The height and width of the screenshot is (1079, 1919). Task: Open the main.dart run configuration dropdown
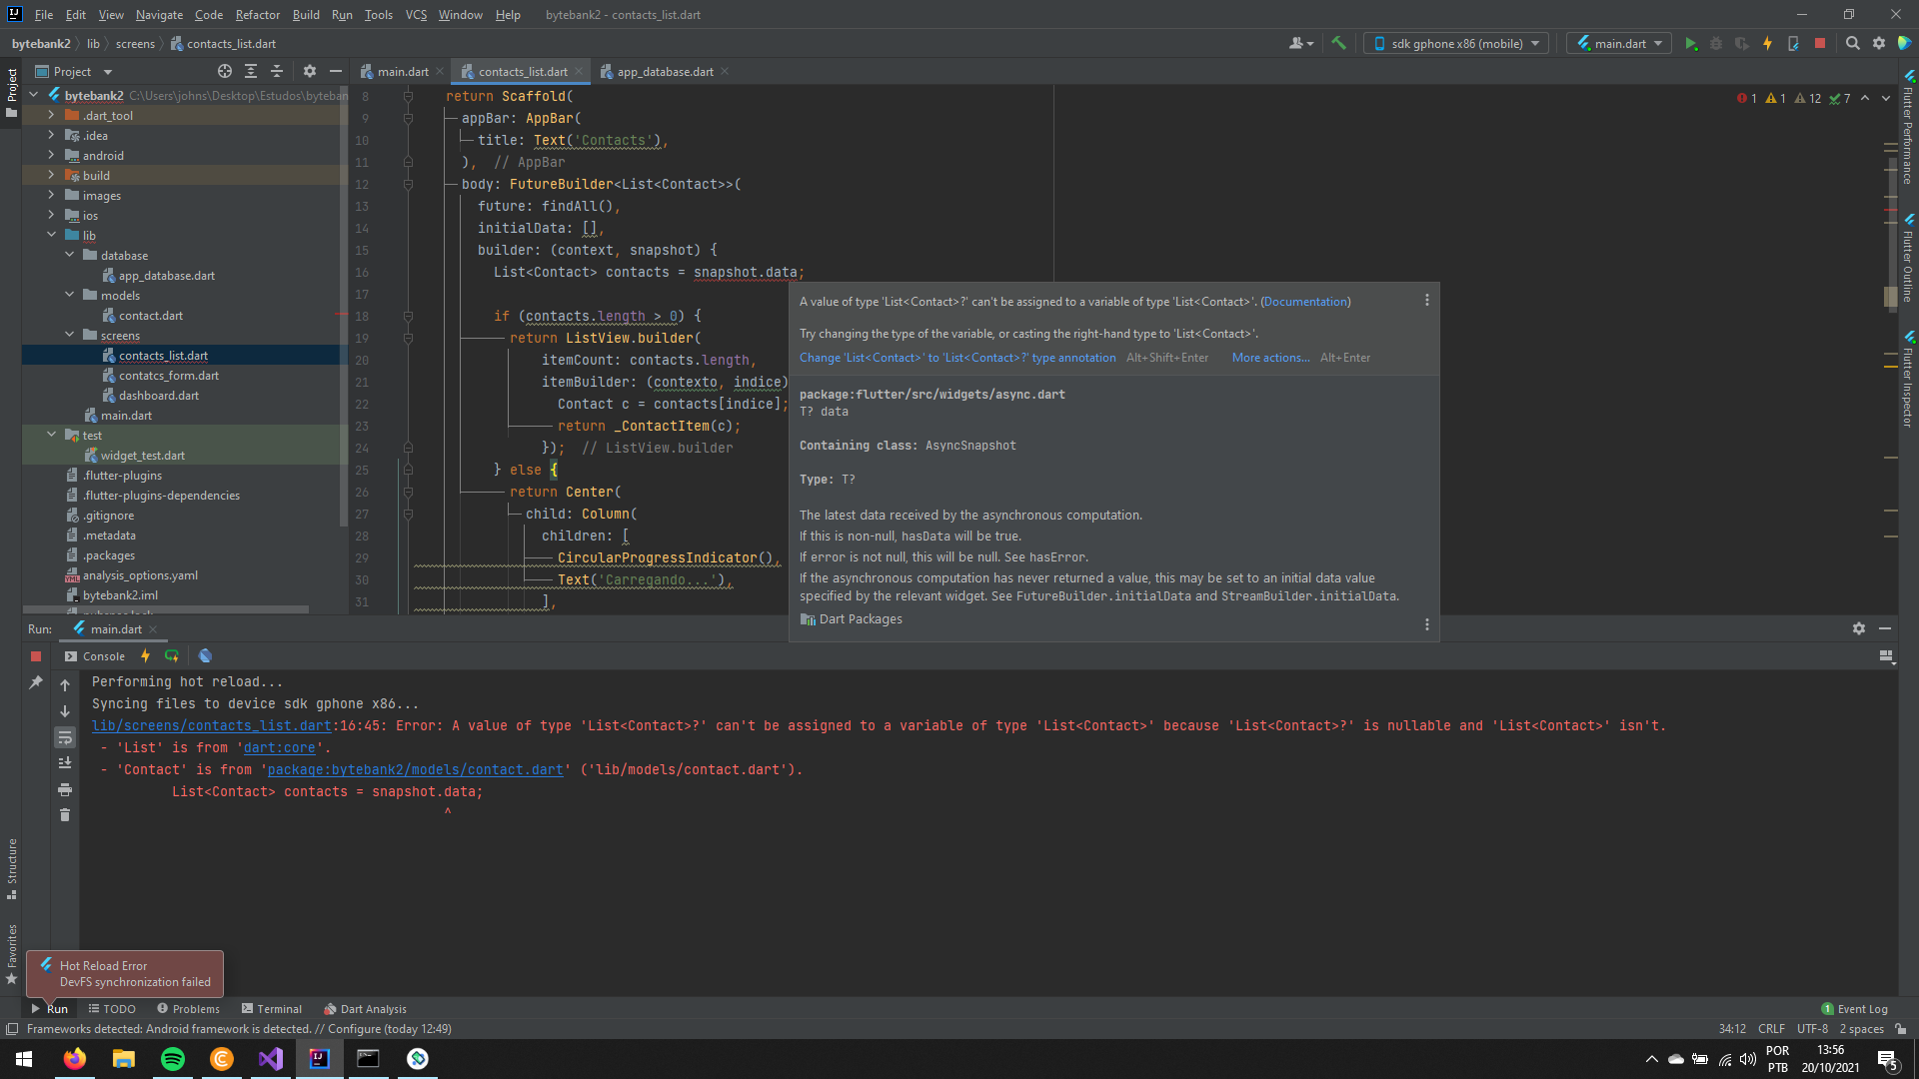pyautogui.click(x=1619, y=43)
